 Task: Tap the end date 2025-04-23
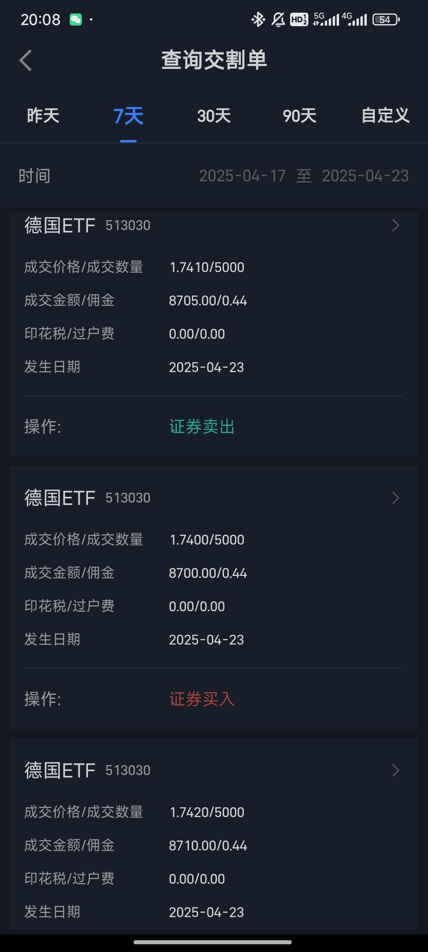coord(365,176)
